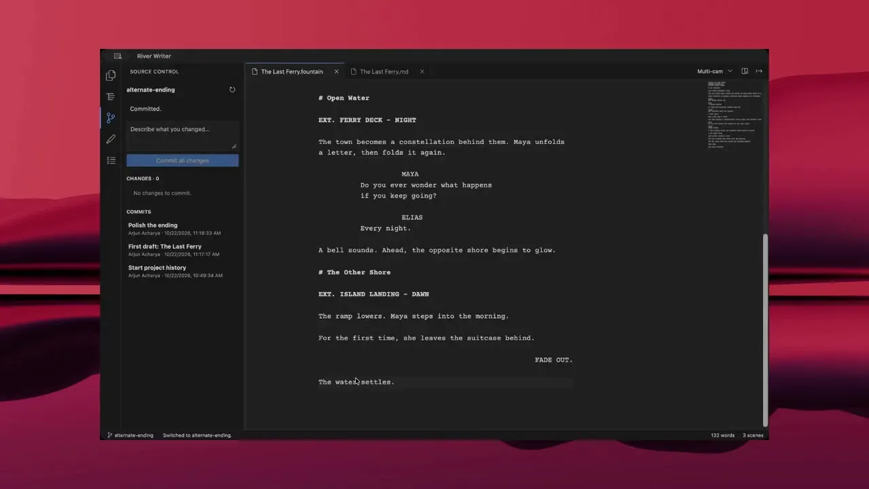The image size is (869, 489).
Task: Click the editor vertical scrollbar thumb
Action: point(766,330)
